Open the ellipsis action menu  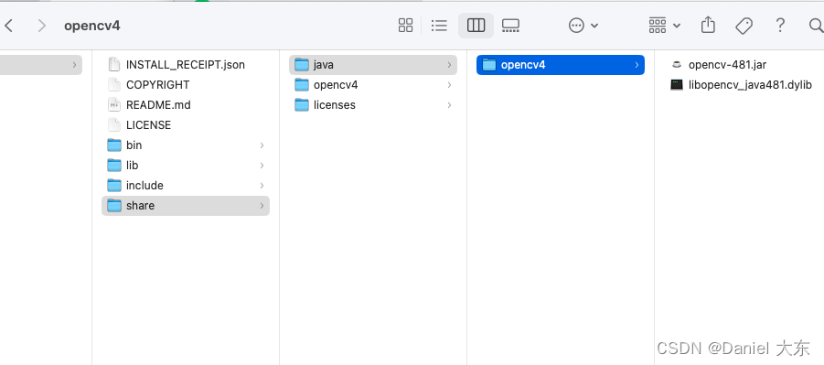tap(583, 26)
